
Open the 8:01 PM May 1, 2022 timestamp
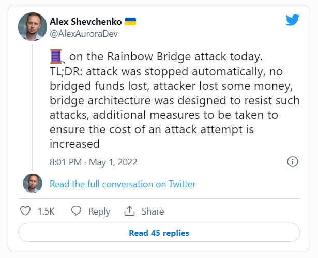[x=93, y=162]
